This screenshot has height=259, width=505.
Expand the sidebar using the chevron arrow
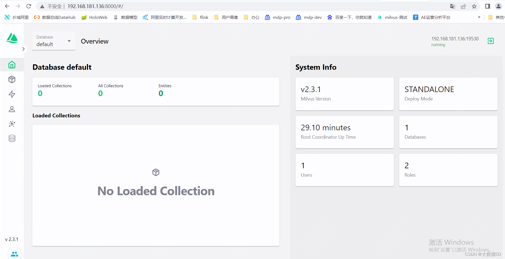point(23,49)
